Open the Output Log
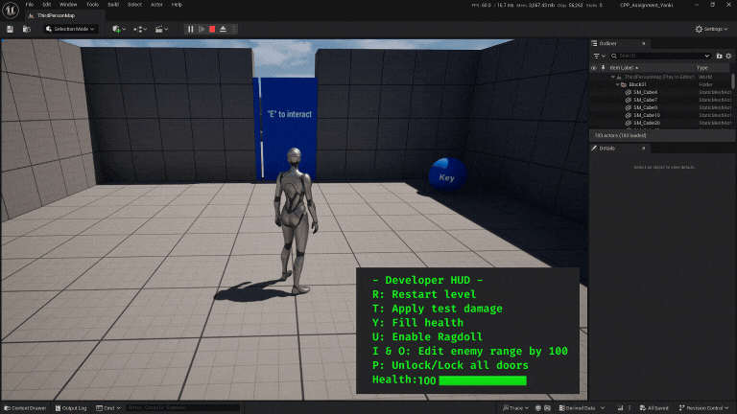Screen dimensions: 737x414 click(71, 408)
